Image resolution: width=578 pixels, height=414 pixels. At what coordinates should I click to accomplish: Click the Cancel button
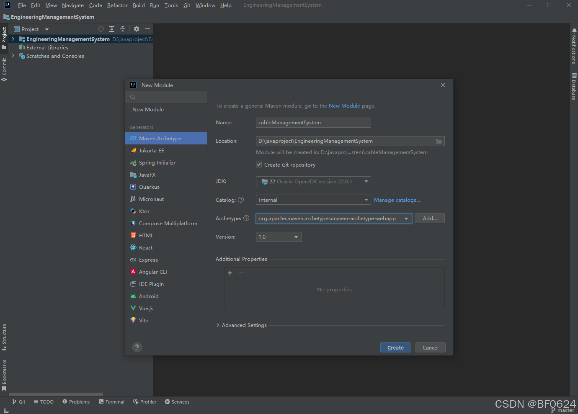click(431, 347)
